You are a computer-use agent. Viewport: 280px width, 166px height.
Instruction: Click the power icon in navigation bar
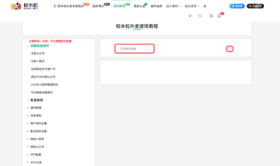tap(205, 6)
